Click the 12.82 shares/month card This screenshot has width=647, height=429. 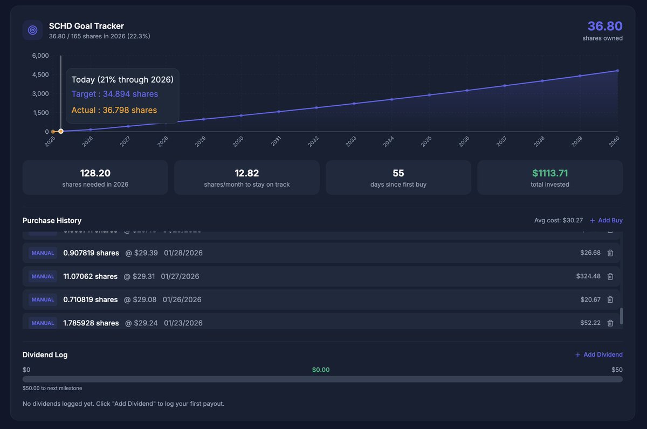click(247, 178)
